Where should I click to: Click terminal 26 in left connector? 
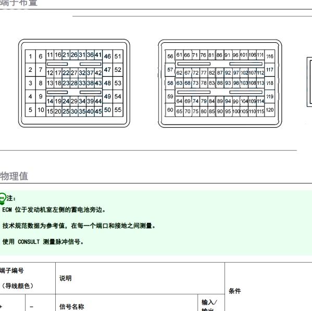[x=74, y=55]
